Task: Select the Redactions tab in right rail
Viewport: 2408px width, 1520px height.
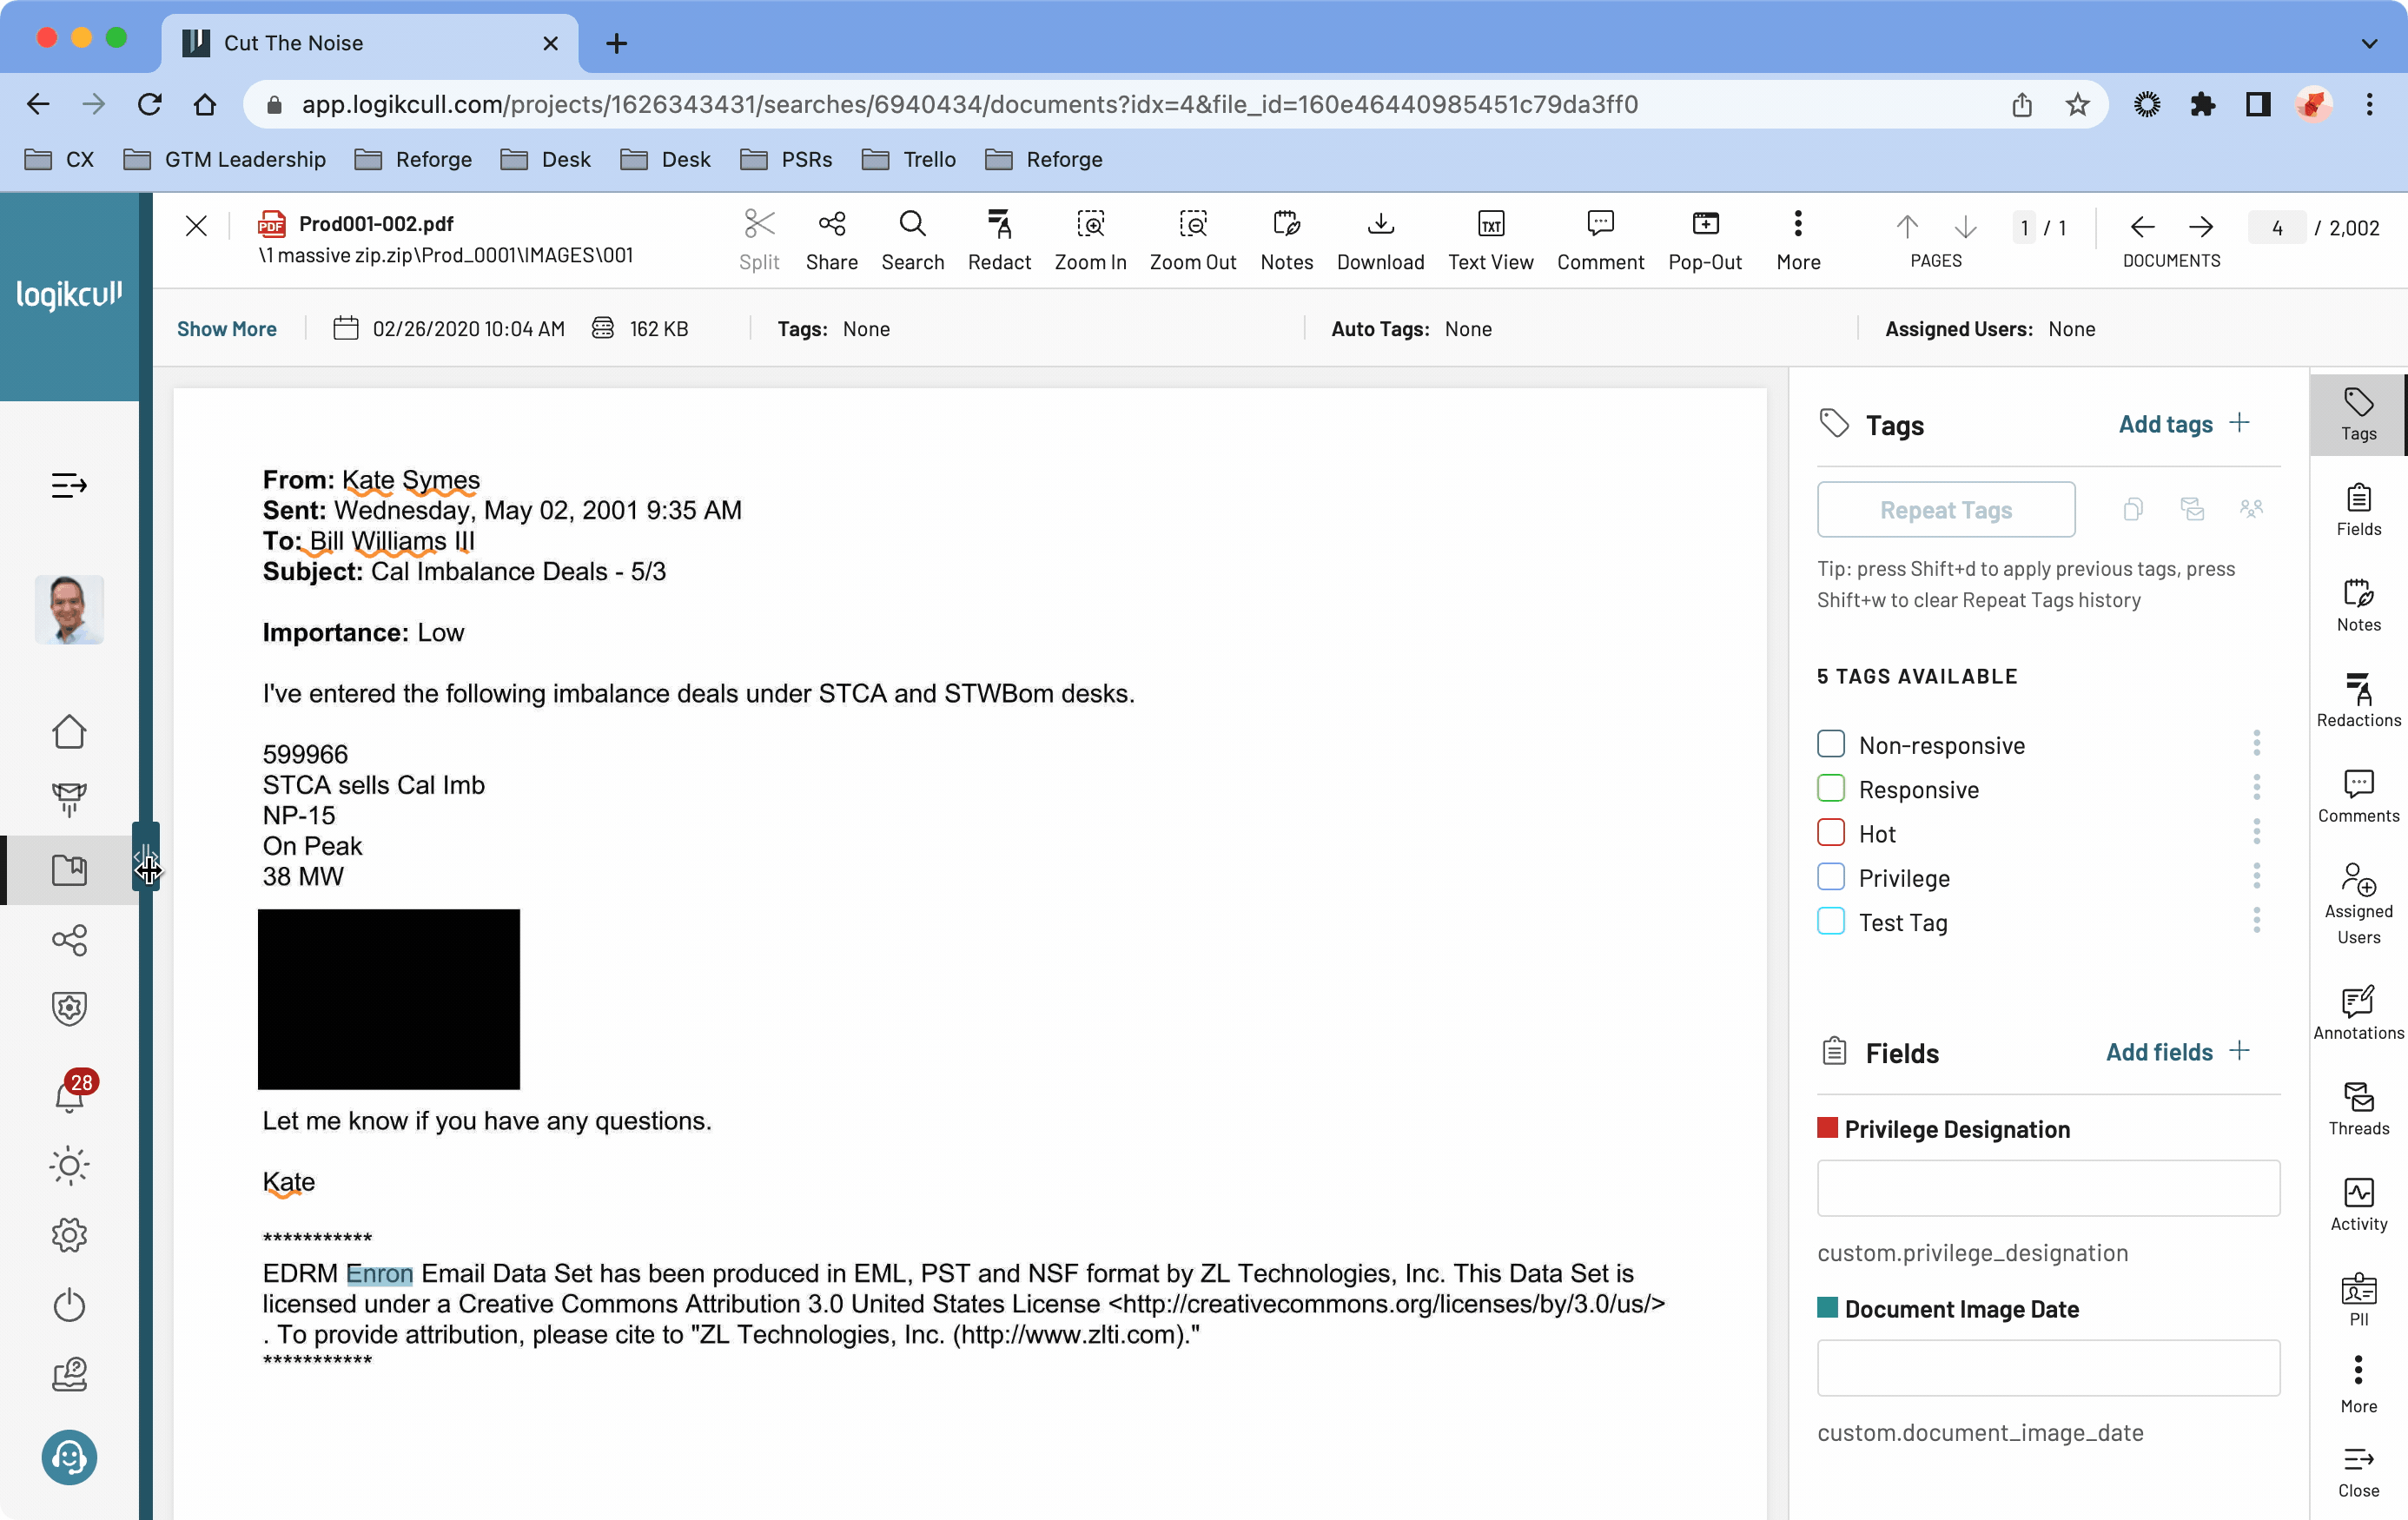Action: tap(2358, 701)
